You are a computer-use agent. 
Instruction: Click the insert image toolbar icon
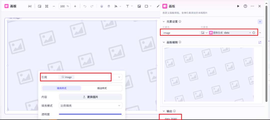pos(139,6)
